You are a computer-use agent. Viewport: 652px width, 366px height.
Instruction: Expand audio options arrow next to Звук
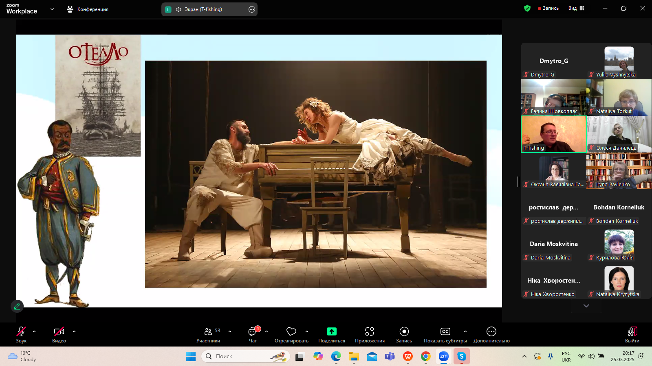[x=34, y=331]
